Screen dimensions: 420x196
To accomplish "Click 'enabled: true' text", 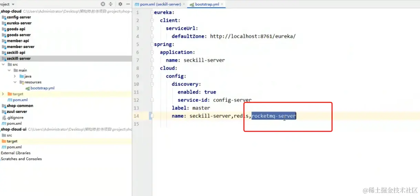I will tap(197, 92).
